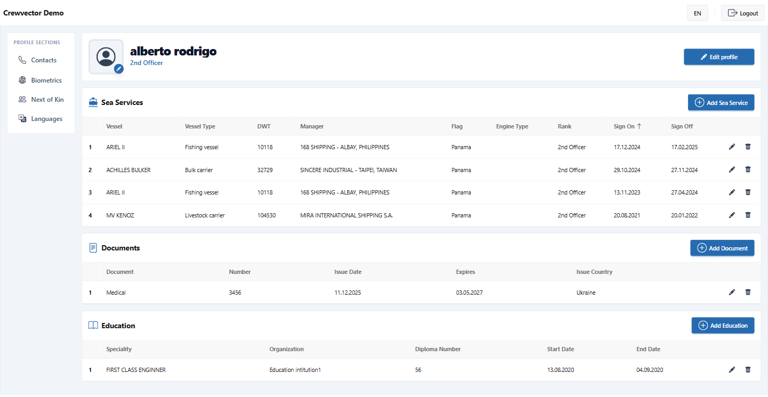
Task: Select Languages in the profile sidebar
Action: [x=41, y=119]
